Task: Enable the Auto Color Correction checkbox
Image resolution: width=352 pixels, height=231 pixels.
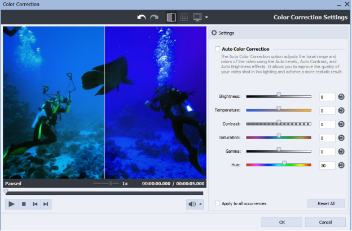Action: (218, 49)
